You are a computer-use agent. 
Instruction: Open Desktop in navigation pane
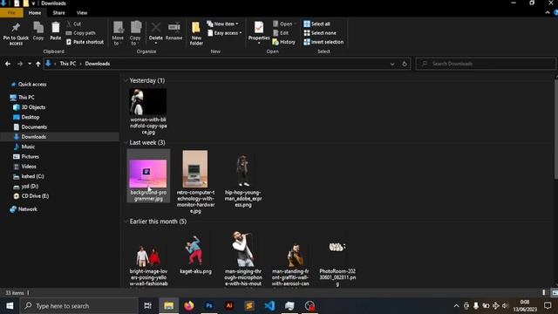(31, 117)
